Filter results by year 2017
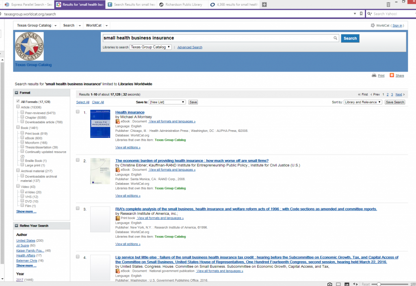The width and height of the screenshot is (416, 286). coord(19,280)
